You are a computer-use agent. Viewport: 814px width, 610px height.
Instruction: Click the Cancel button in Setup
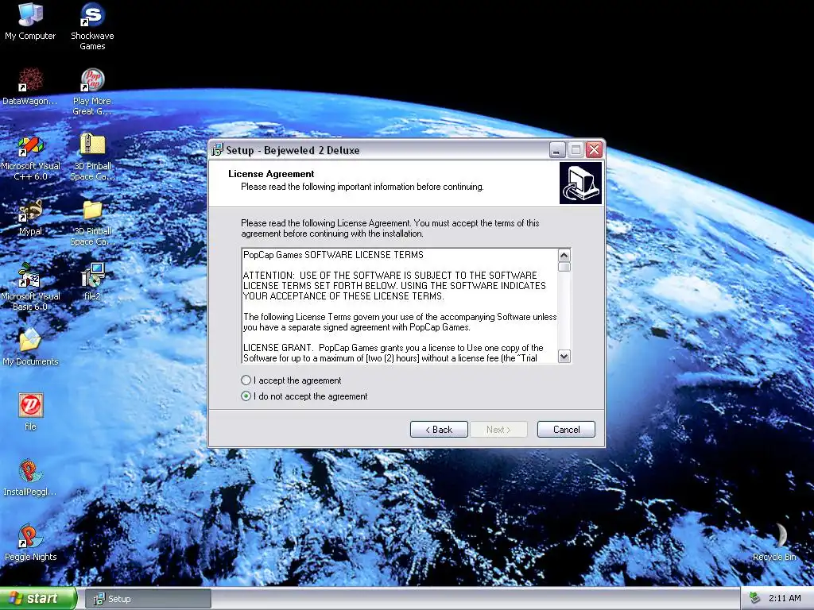[566, 430]
